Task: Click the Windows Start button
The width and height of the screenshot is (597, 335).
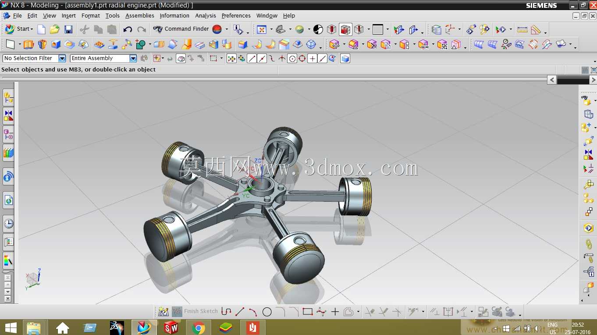Action: click(11, 328)
